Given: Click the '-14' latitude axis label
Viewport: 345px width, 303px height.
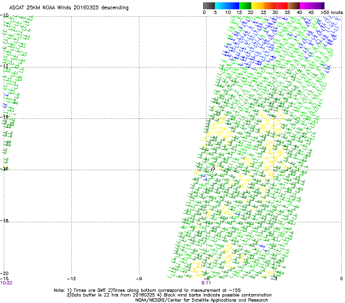Looking at the screenshot, I should point(5,117).
